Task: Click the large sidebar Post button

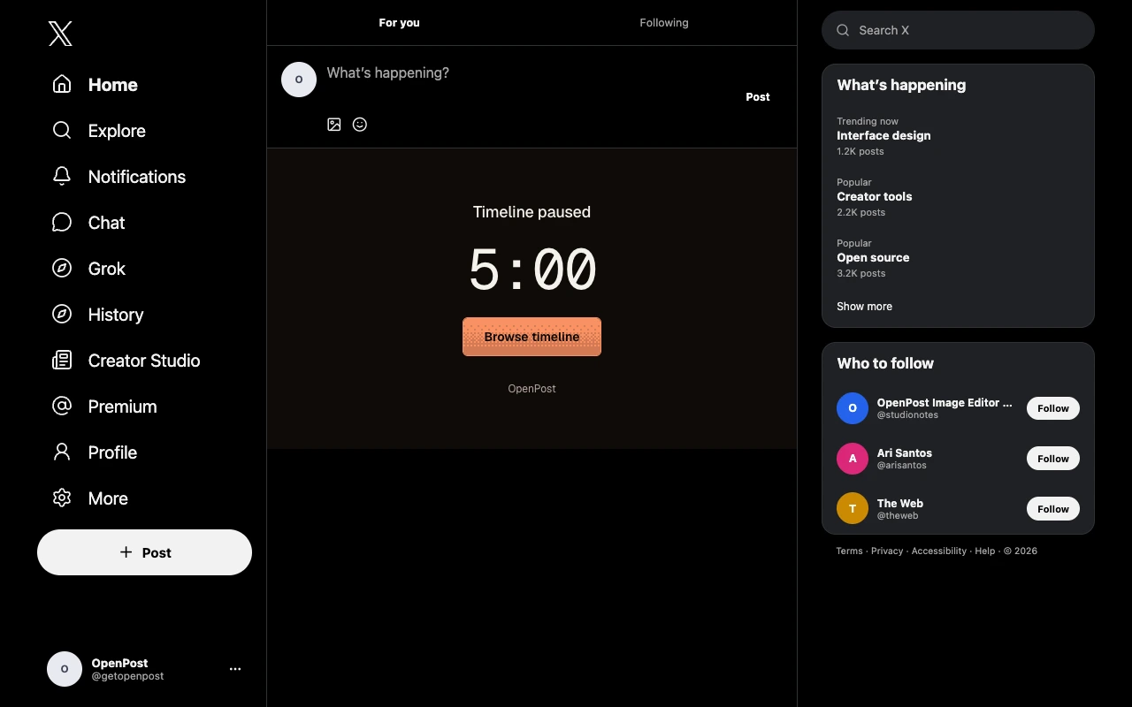Action: 144,552
